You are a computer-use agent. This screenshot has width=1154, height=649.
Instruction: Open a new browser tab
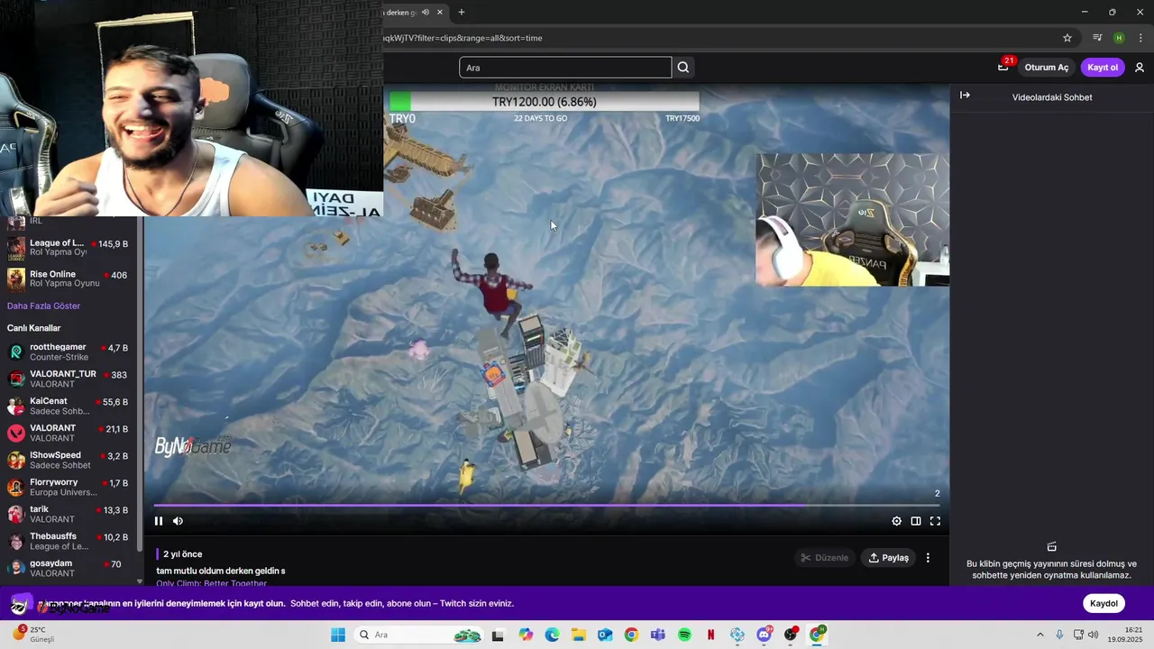(462, 12)
